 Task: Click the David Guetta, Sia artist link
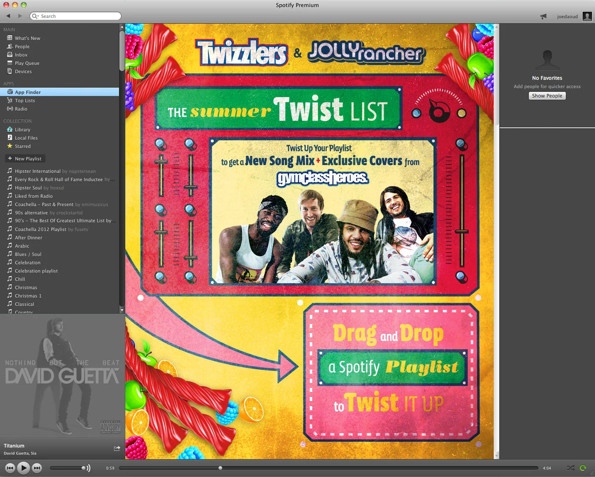[x=20, y=453]
